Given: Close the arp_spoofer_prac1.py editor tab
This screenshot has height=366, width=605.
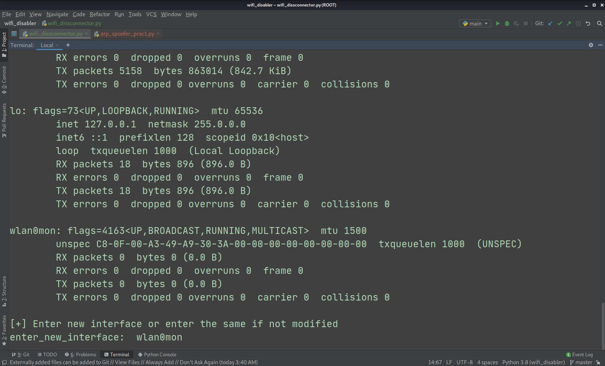Looking at the screenshot, I should pyautogui.click(x=158, y=33).
